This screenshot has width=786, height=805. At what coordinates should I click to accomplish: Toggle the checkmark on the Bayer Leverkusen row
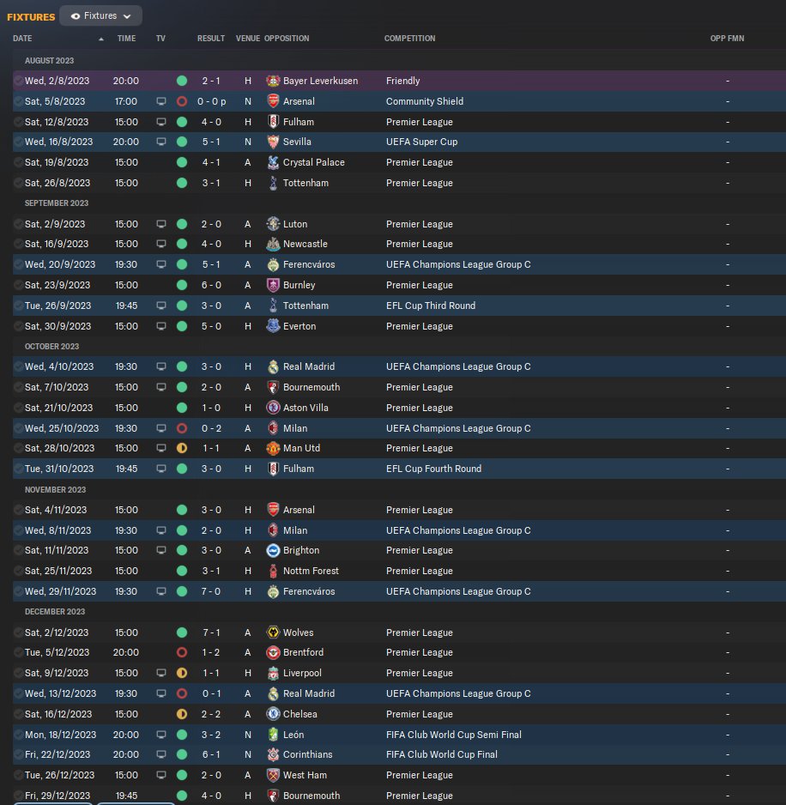pyautogui.click(x=19, y=81)
